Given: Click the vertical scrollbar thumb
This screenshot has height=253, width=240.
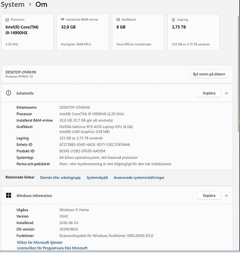Looking at the screenshot, I should 238,74.
